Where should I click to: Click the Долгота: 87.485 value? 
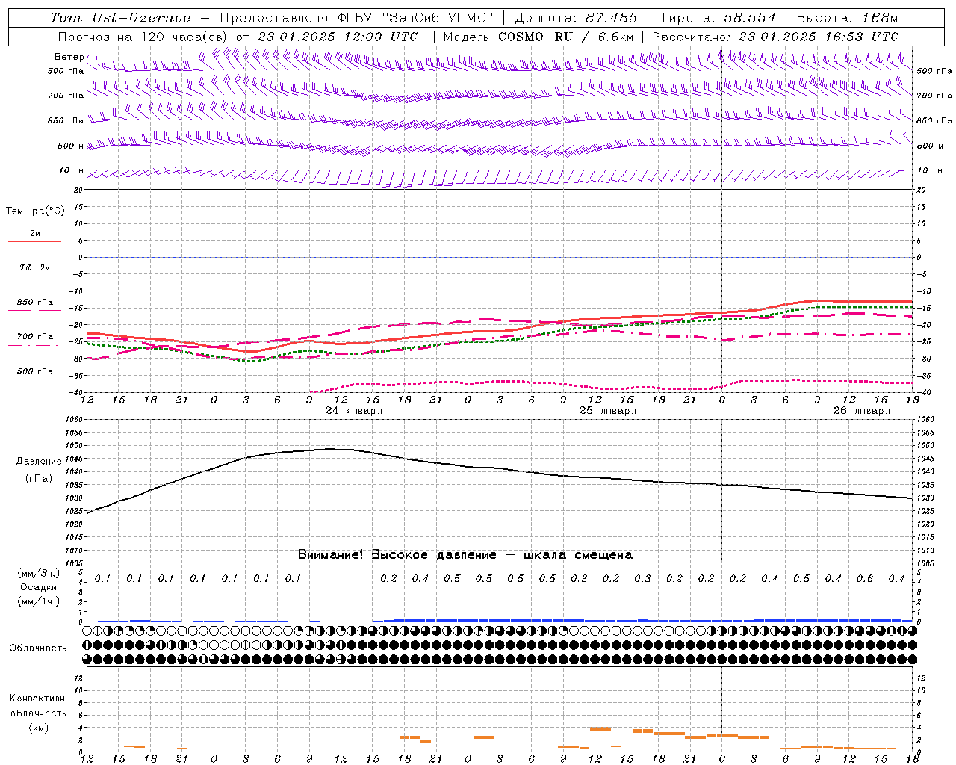(x=576, y=18)
